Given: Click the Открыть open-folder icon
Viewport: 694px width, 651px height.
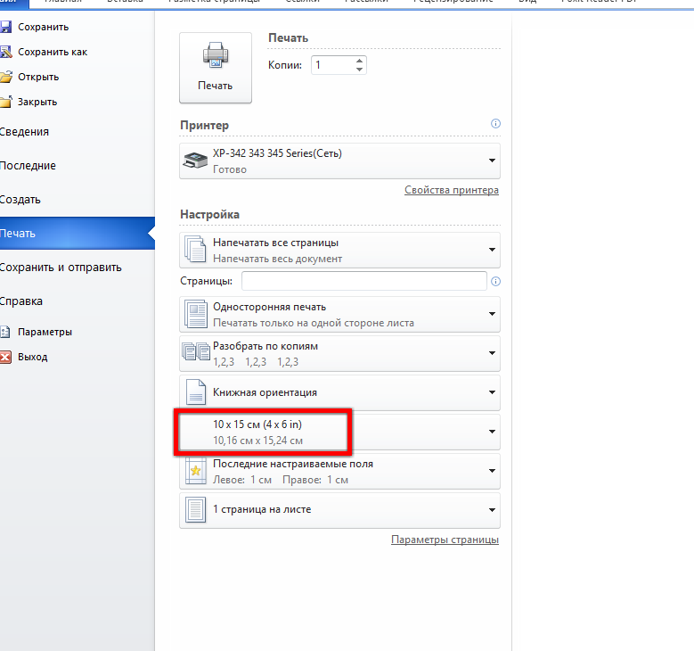Looking at the screenshot, I should pos(5,77).
